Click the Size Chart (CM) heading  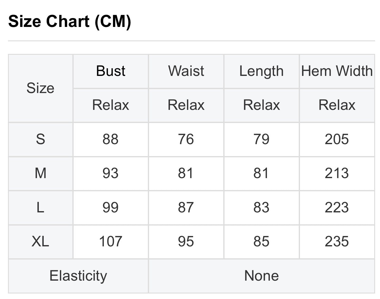tap(70, 21)
